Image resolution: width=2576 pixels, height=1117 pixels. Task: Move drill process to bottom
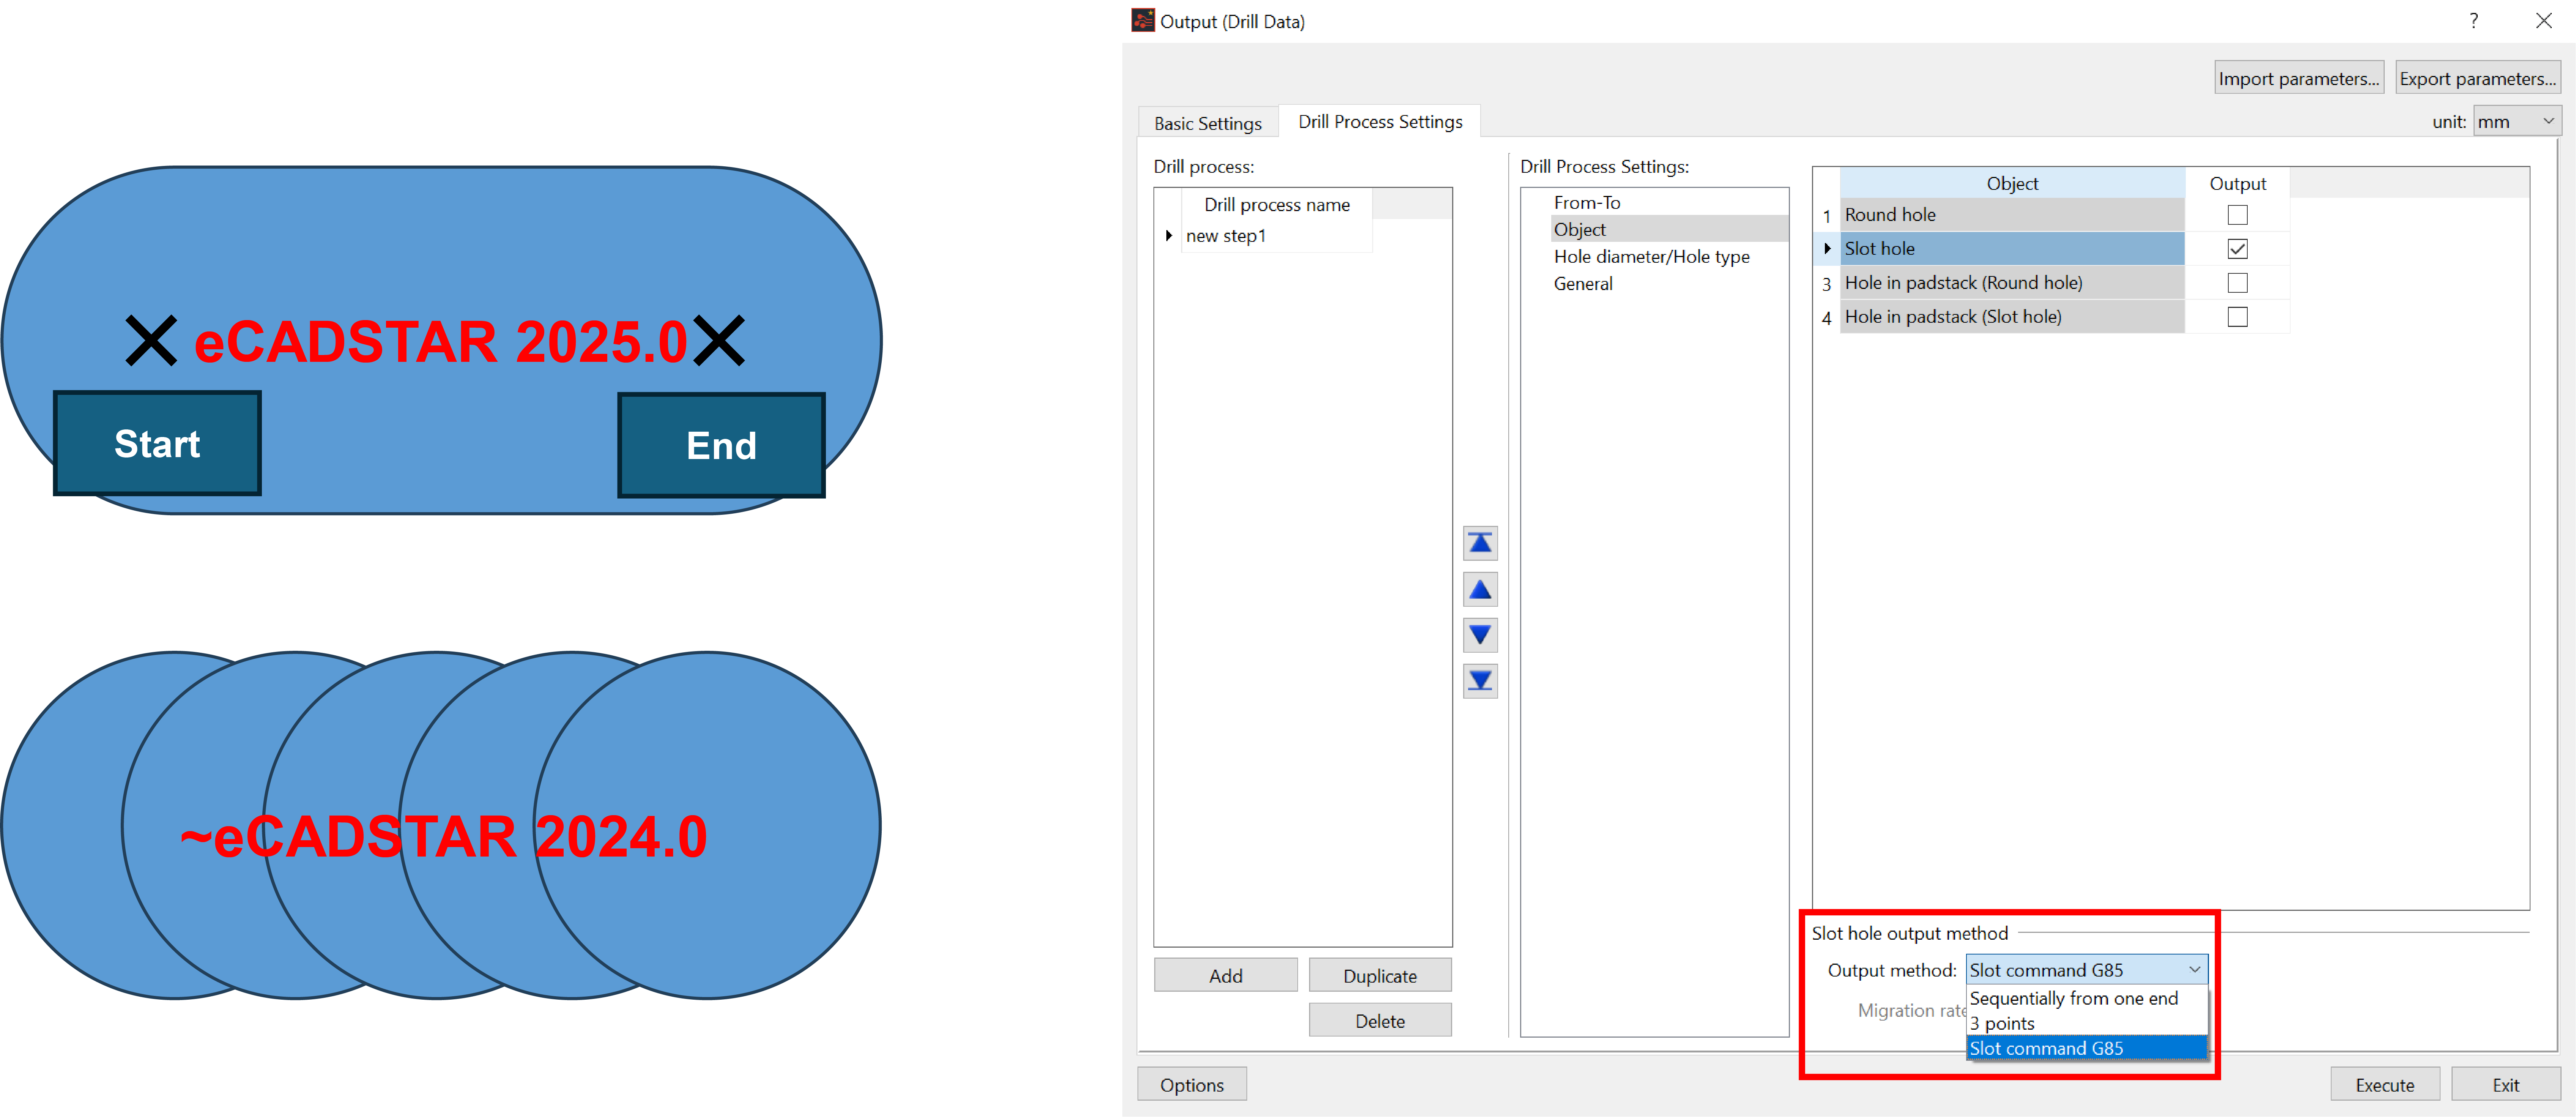coord(1480,681)
